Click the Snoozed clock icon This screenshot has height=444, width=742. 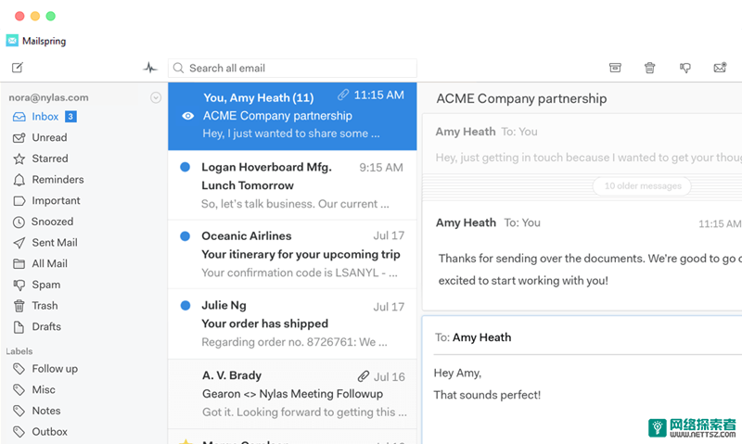pyautogui.click(x=19, y=222)
